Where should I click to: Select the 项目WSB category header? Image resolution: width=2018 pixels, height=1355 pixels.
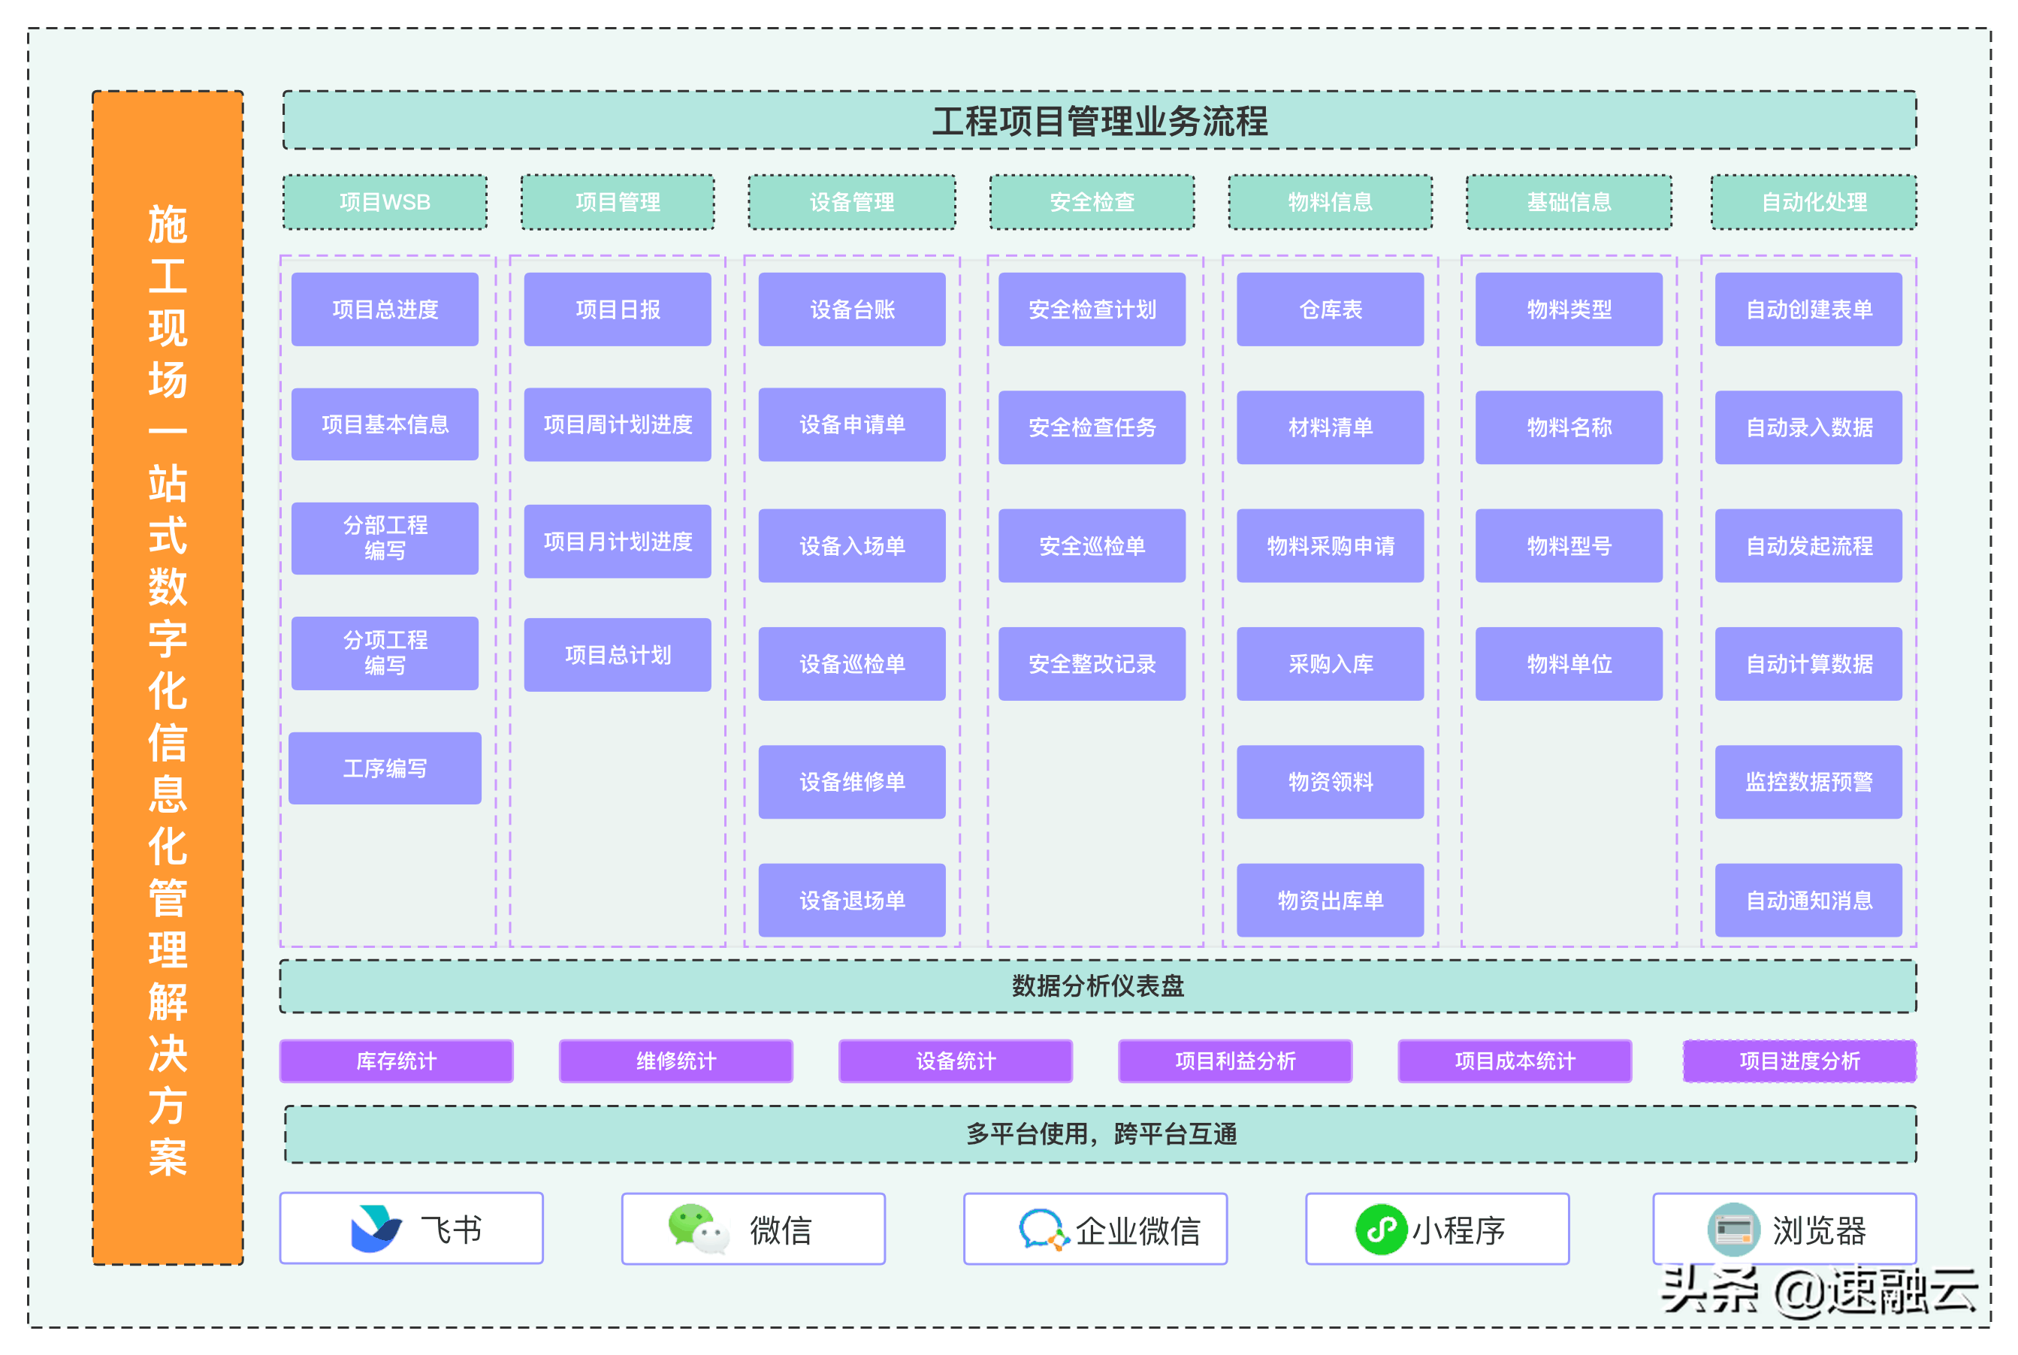(385, 202)
